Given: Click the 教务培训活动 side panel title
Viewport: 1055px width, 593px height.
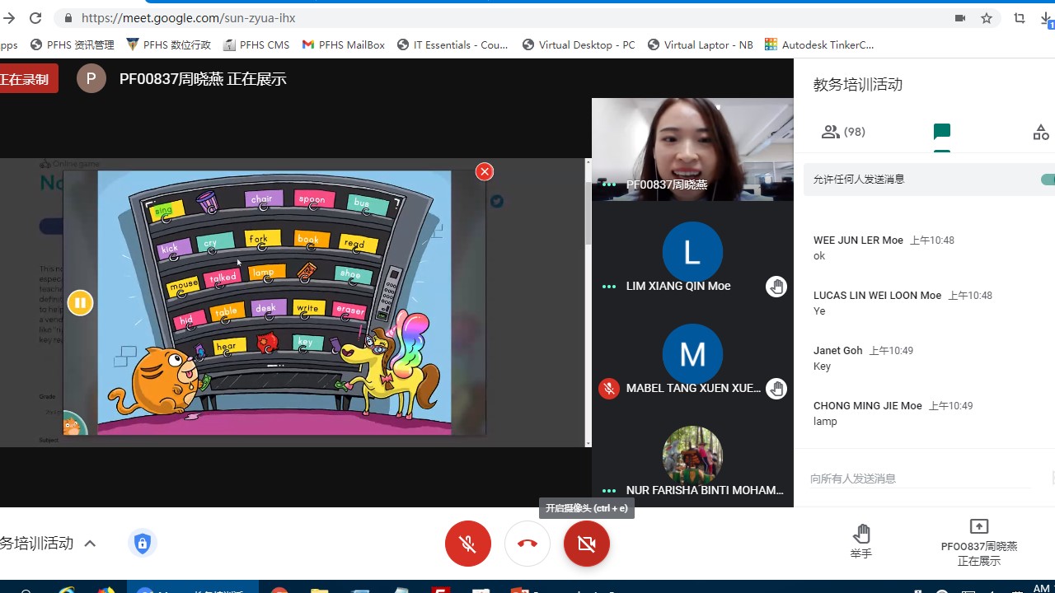Looking at the screenshot, I should tap(858, 85).
